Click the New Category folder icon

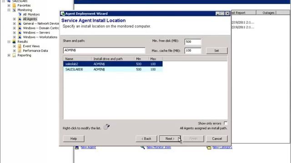(x=209, y=148)
